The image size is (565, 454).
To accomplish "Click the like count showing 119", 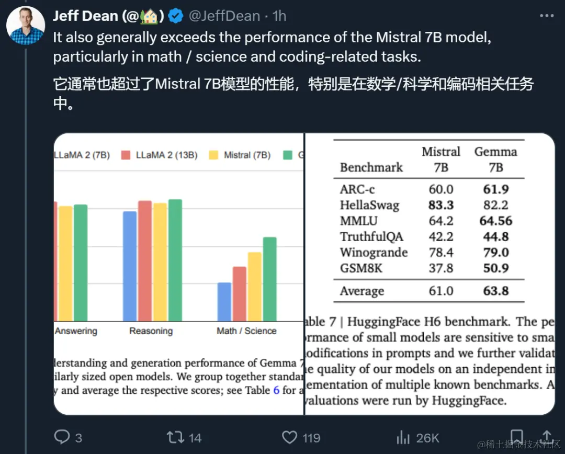I will click(312, 437).
